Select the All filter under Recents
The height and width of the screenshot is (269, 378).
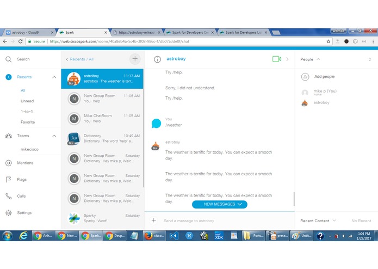pos(23,90)
